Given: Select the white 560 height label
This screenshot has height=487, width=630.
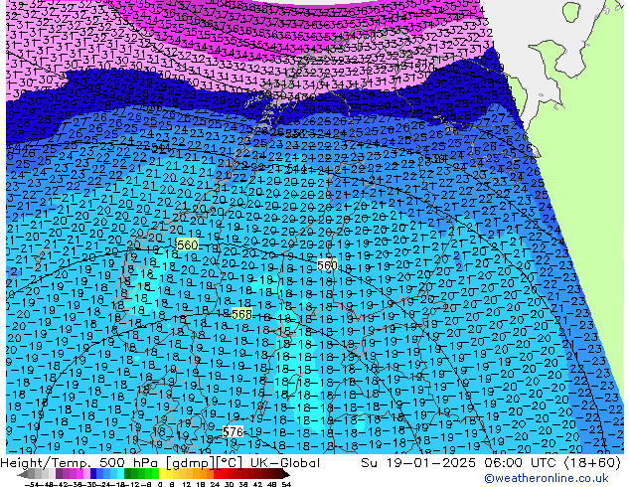Looking at the screenshot, I should 327,265.
